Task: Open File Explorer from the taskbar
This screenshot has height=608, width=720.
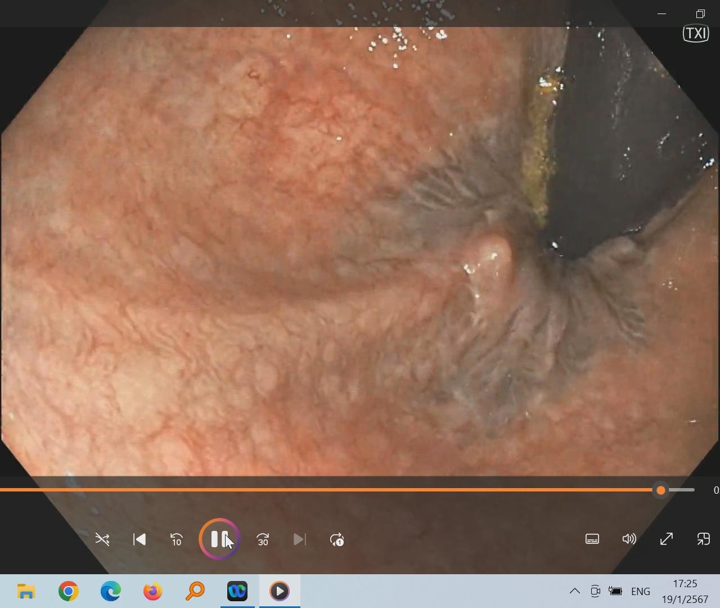Action: pos(26,591)
